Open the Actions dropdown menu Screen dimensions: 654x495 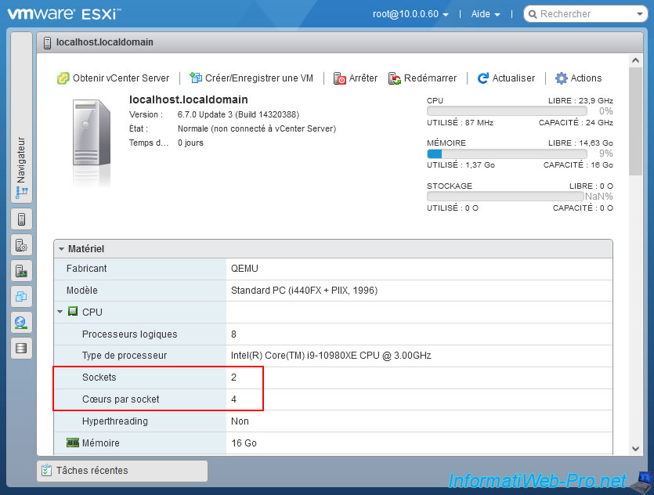pyautogui.click(x=578, y=78)
